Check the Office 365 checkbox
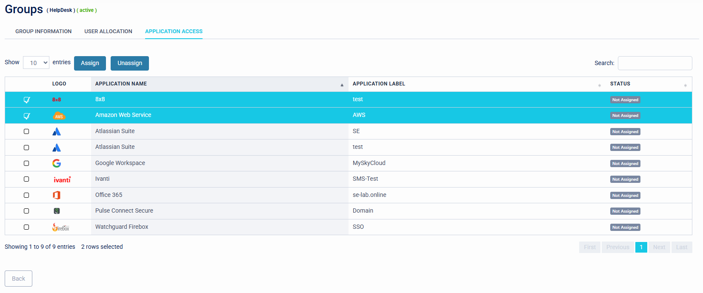703x293 pixels. pyautogui.click(x=26, y=195)
